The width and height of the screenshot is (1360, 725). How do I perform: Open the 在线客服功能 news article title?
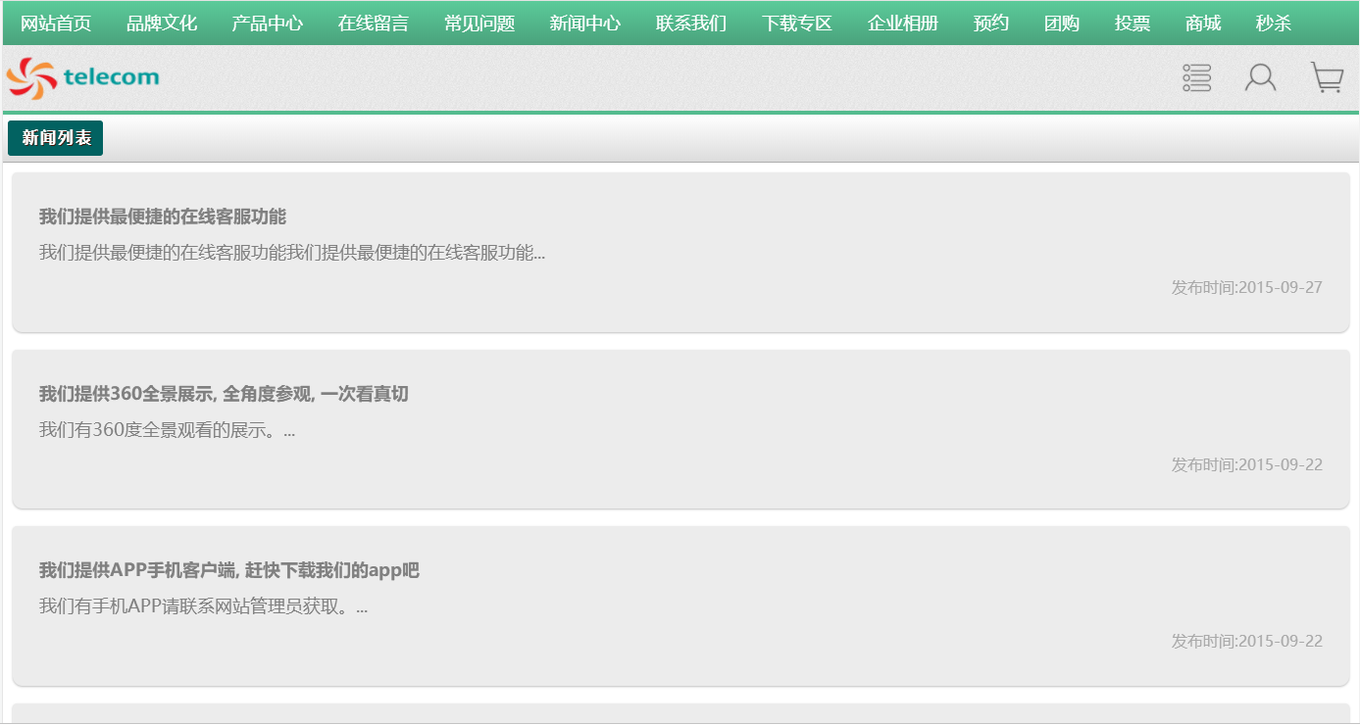(x=163, y=217)
